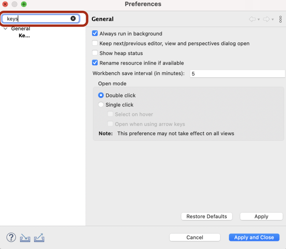Close the Preferences window

point(5,4)
